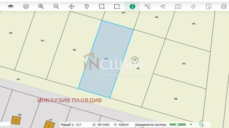
Task: Activate the location pin tool
Action: pyautogui.click(x=87, y=6)
